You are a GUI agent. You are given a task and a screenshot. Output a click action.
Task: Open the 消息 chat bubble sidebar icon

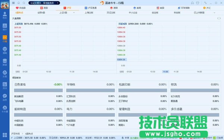pyautogui.click(x=5, y=97)
